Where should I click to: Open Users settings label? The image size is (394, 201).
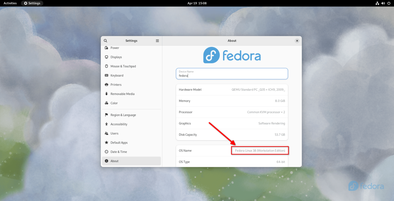tap(114, 133)
